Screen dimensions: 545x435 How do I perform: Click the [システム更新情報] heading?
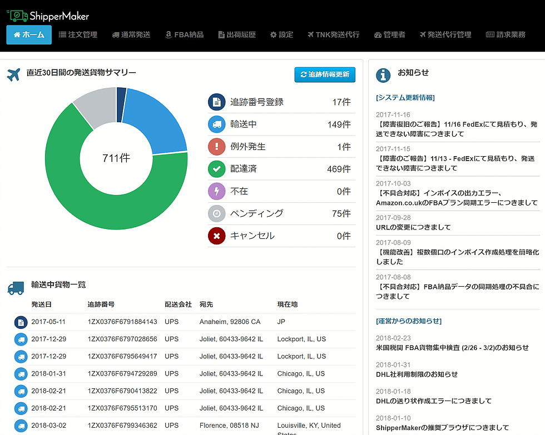click(405, 98)
